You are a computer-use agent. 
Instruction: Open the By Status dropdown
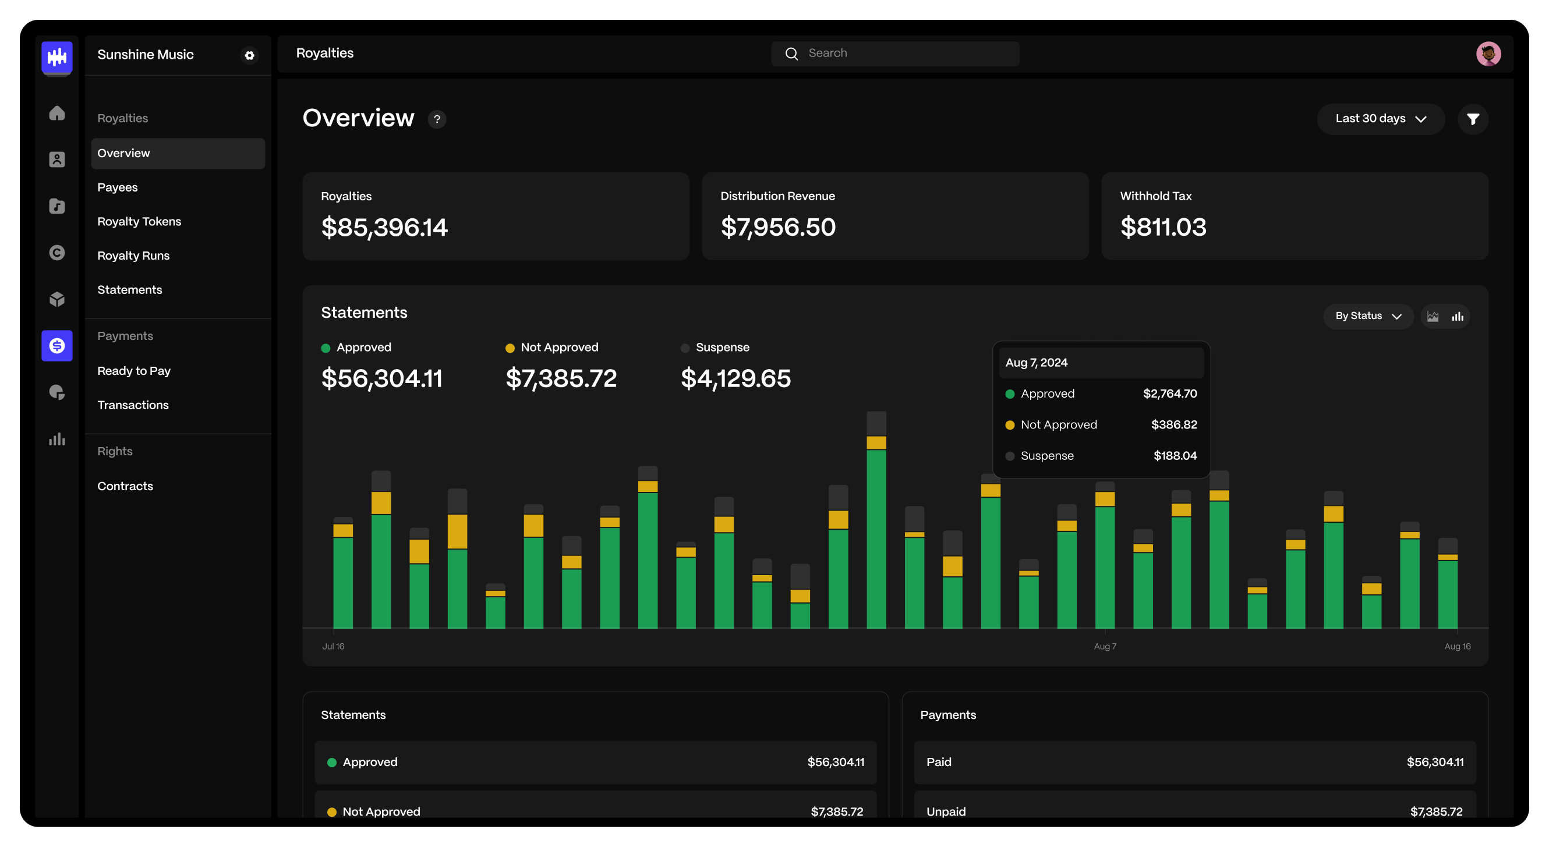point(1367,316)
